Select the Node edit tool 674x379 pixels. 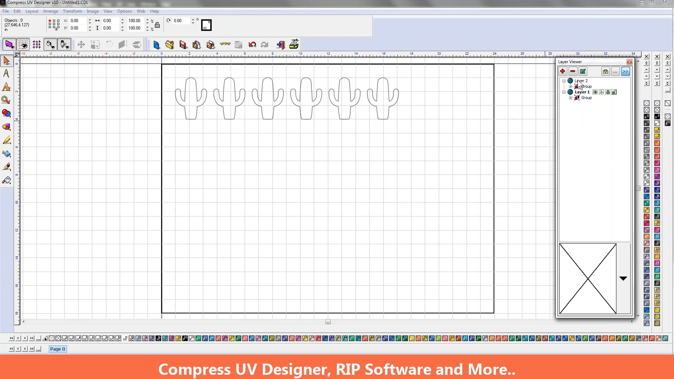[x=6, y=74]
